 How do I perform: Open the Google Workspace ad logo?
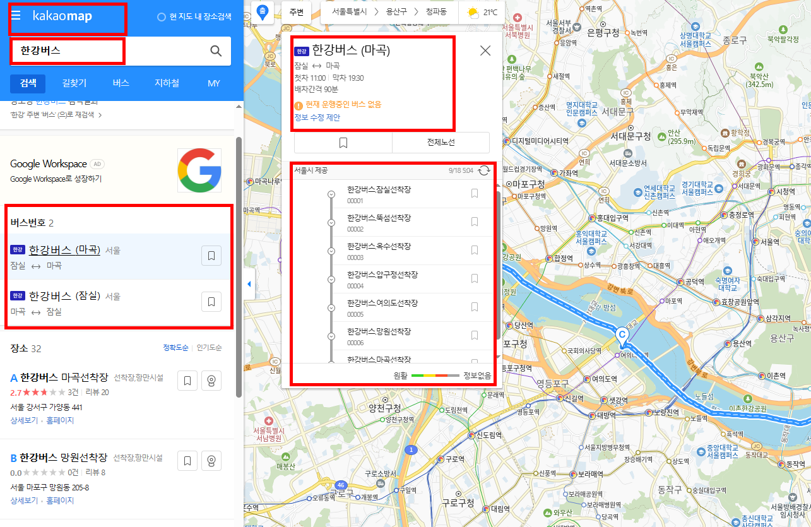pyautogui.click(x=199, y=170)
